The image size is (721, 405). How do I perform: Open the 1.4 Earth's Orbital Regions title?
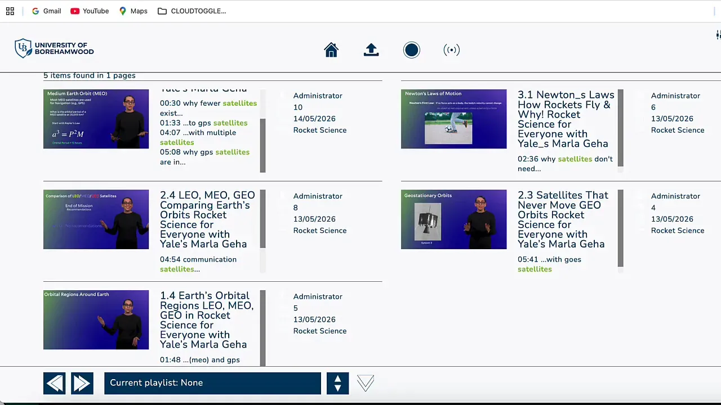click(207, 320)
